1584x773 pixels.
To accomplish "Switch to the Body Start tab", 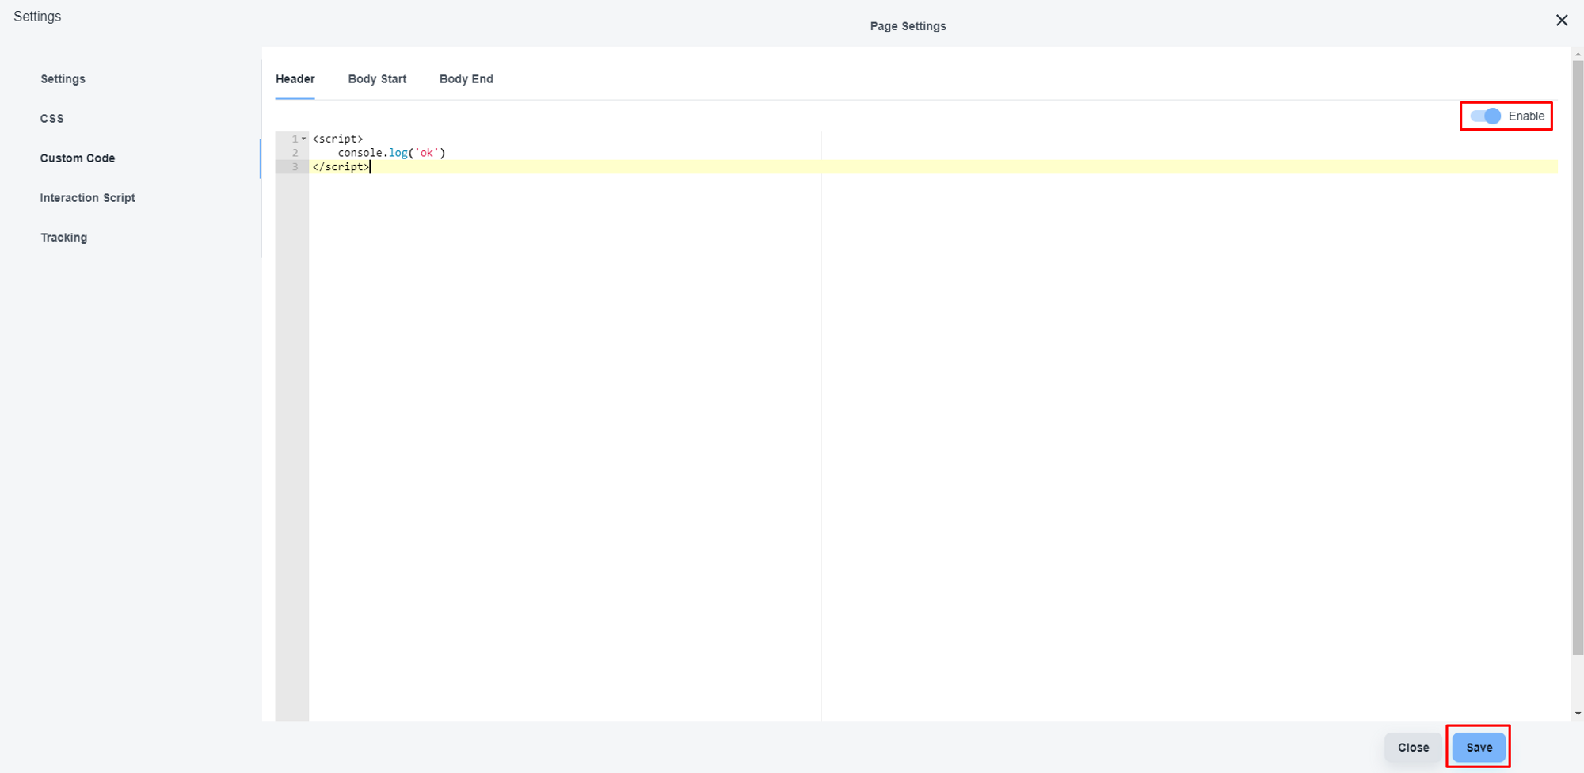I will (377, 79).
